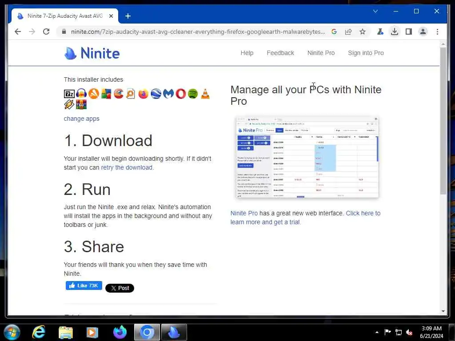Click the Winamp lightning icon

point(69,104)
